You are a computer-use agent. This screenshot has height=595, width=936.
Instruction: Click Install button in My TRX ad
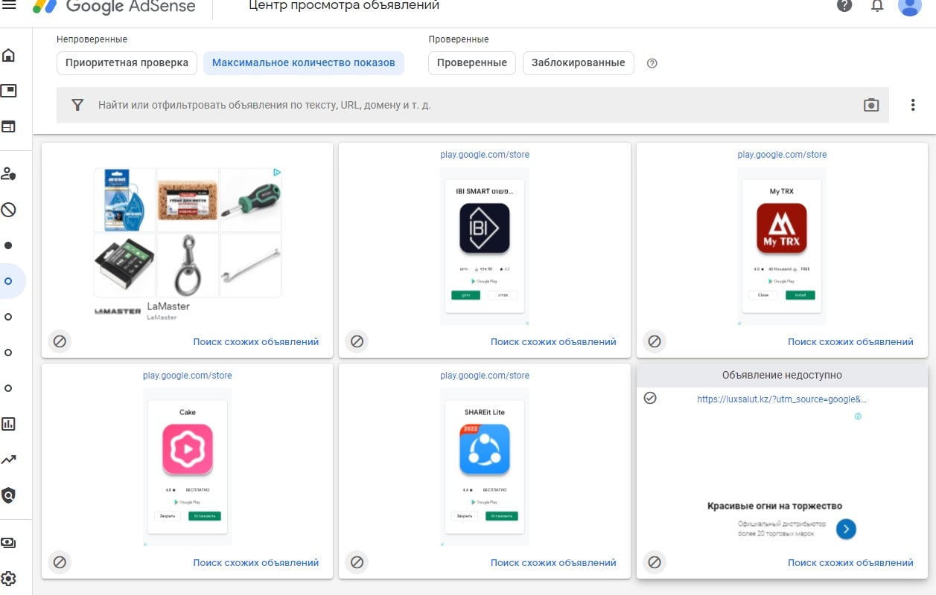800,295
